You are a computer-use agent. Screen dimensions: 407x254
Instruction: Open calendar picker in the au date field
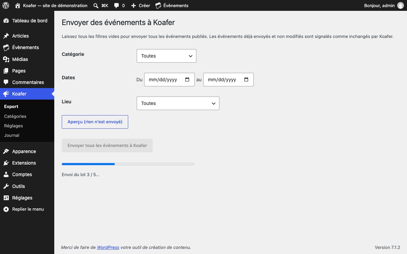(x=246, y=80)
